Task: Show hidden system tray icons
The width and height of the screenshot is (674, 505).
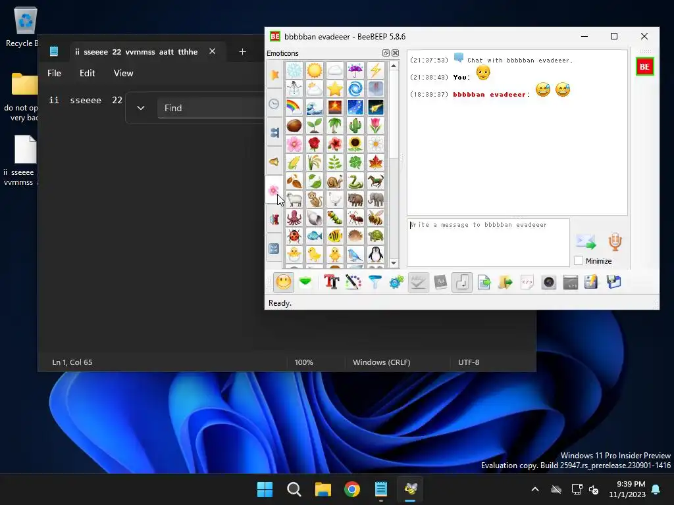Action: [x=535, y=489]
